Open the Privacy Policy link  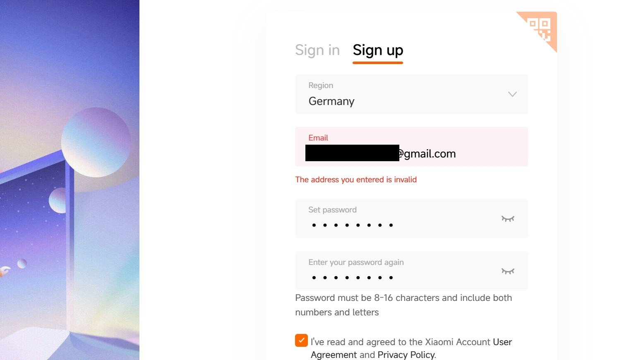point(406,355)
